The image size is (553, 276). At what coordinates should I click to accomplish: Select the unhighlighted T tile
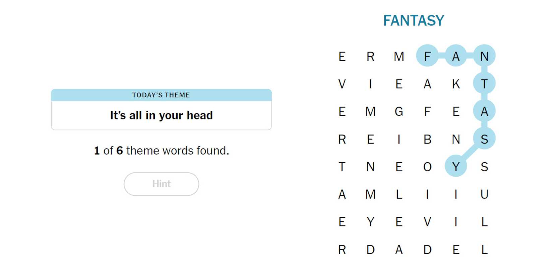342,167
